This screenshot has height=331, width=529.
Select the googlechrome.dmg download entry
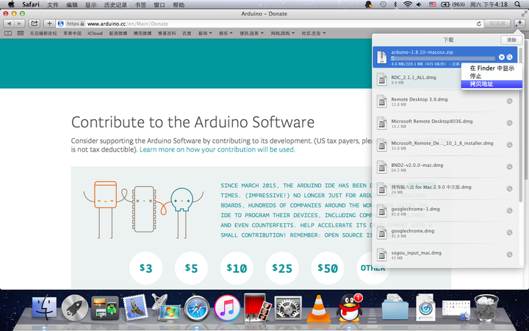pyautogui.click(x=445, y=233)
